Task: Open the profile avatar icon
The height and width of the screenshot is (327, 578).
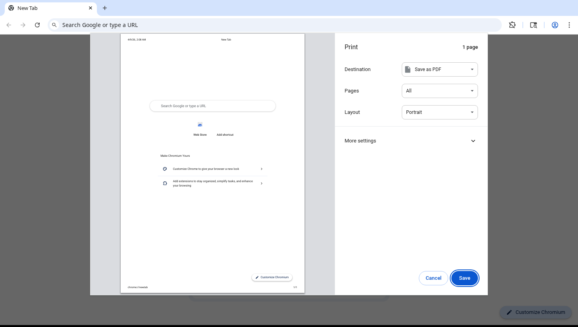Action: pyautogui.click(x=555, y=25)
